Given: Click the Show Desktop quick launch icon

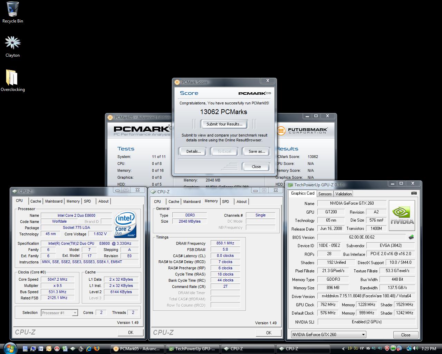Looking at the screenshot, I should pos(25,348).
